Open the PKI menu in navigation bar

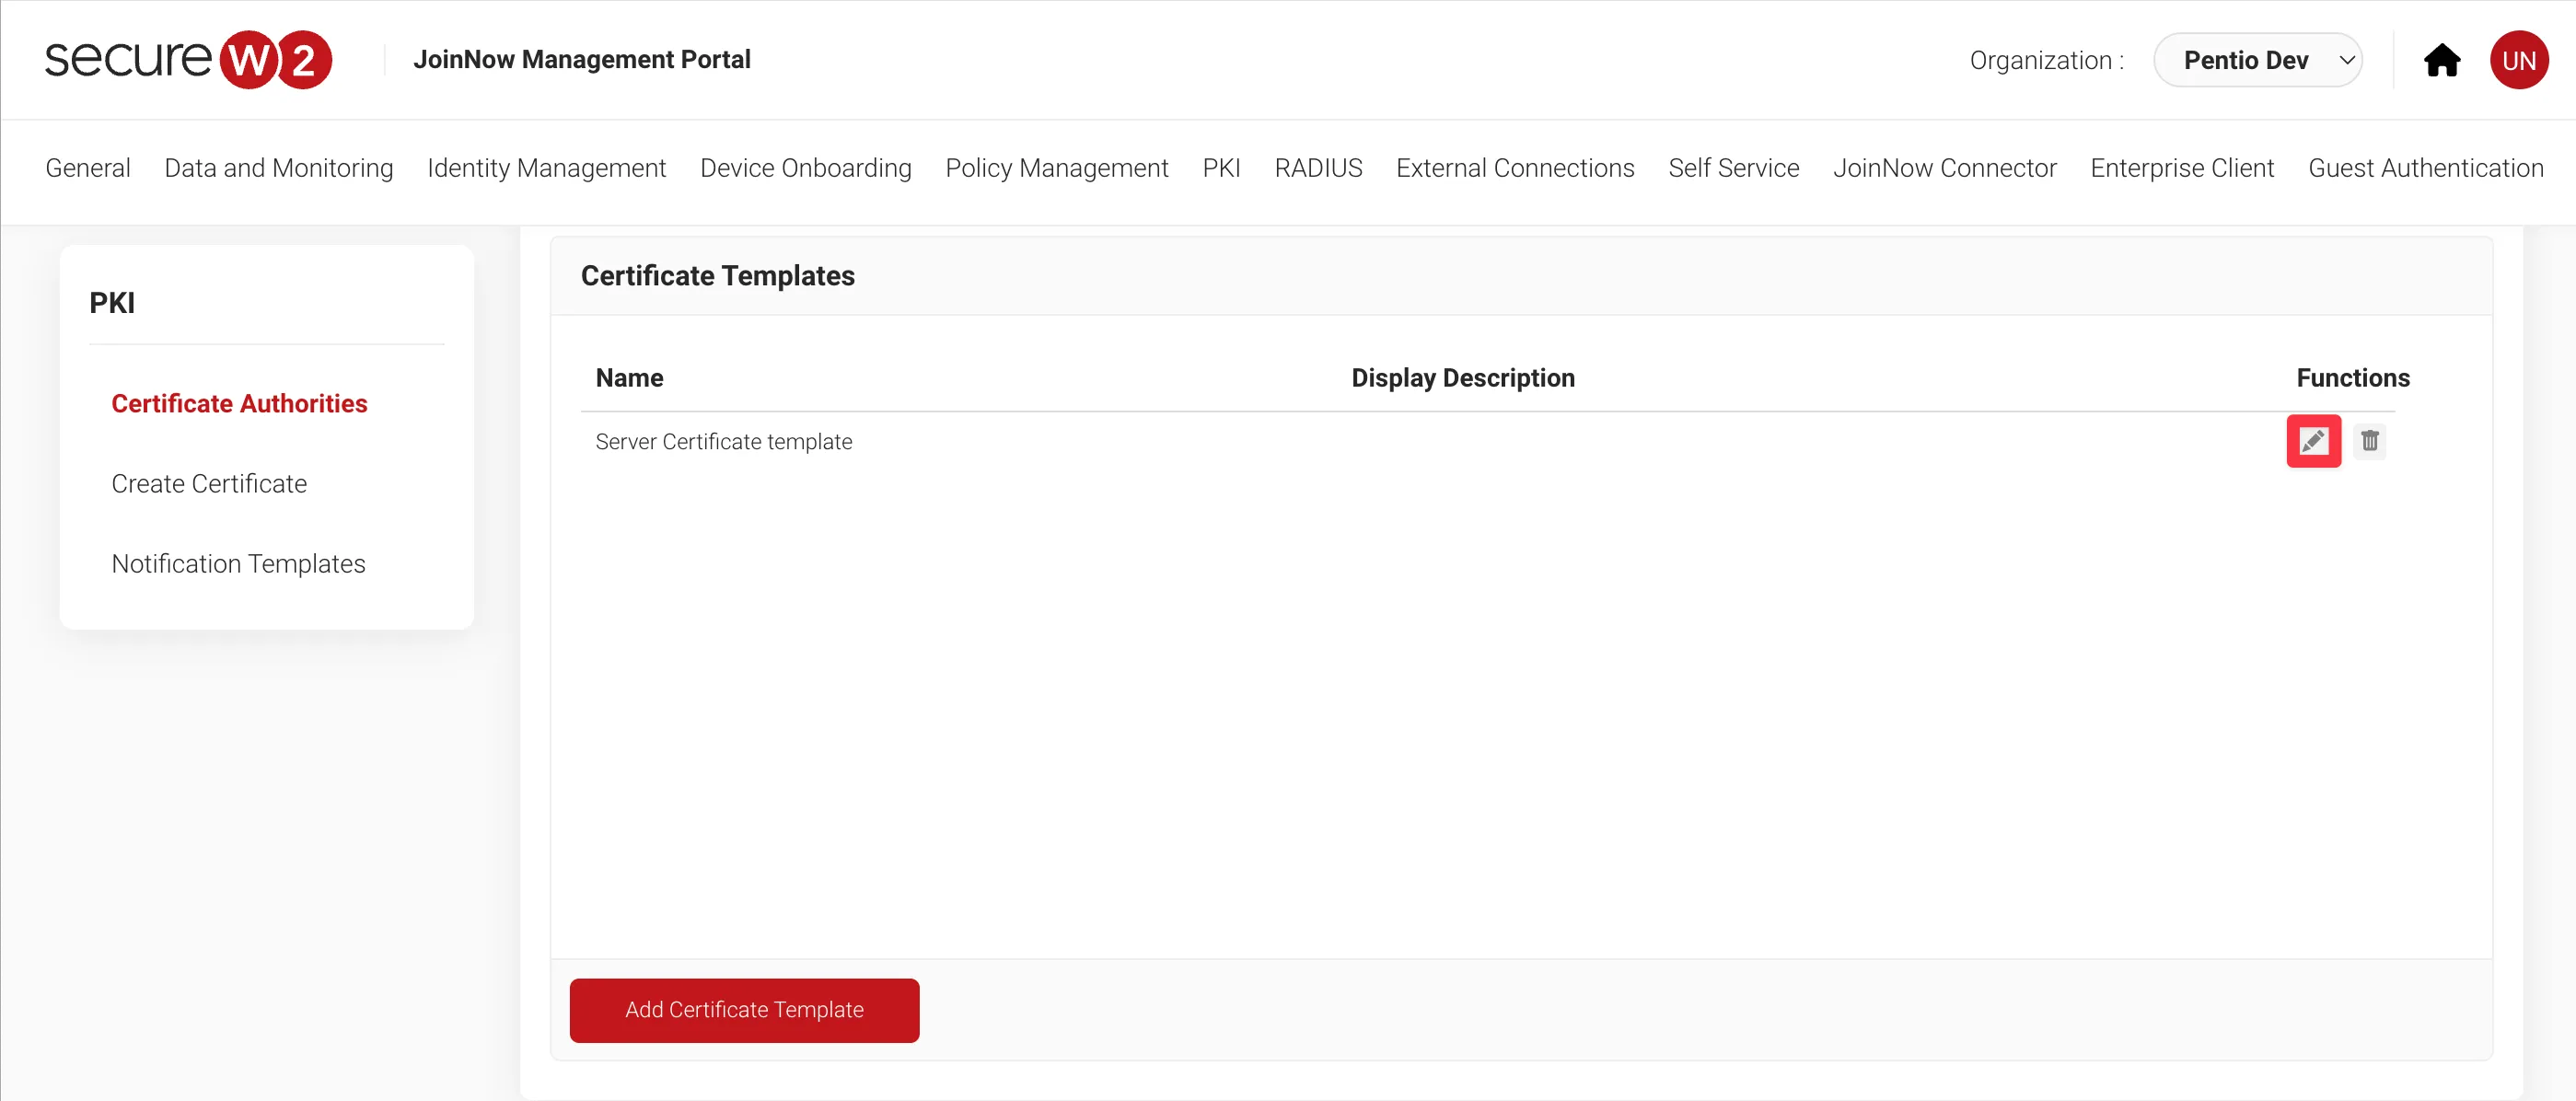(x=1220, y=168)
